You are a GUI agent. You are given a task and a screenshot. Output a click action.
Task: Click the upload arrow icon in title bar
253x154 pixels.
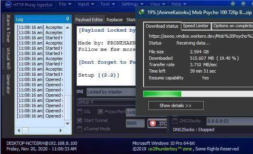(243, 4)
